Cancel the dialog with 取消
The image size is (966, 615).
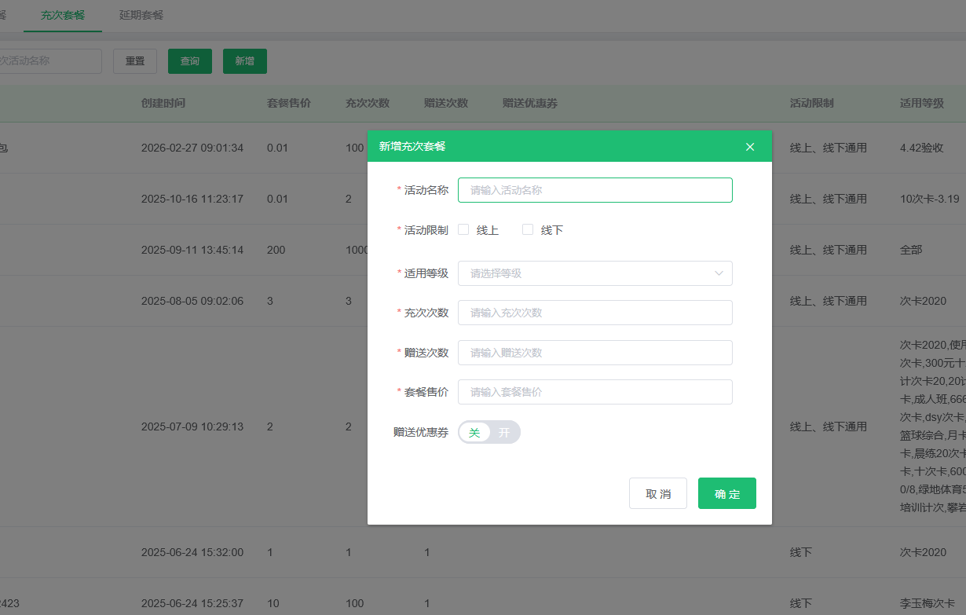pos(657,493)
